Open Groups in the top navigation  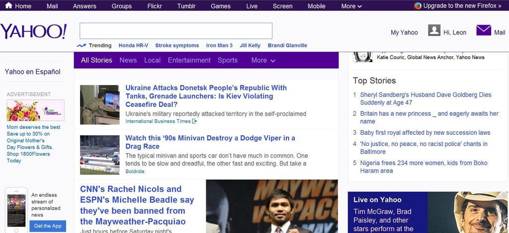tap(122, 6)
